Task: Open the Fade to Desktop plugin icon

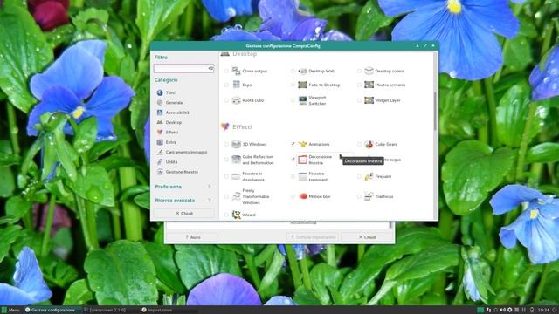Action: pyautogui.click(x=303, y=85)
